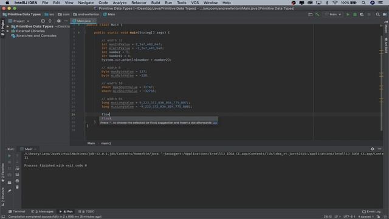389x219 pixels.
Task: Collapse all with the divider icon in Project panel
Action: click(x=50, y=21)
